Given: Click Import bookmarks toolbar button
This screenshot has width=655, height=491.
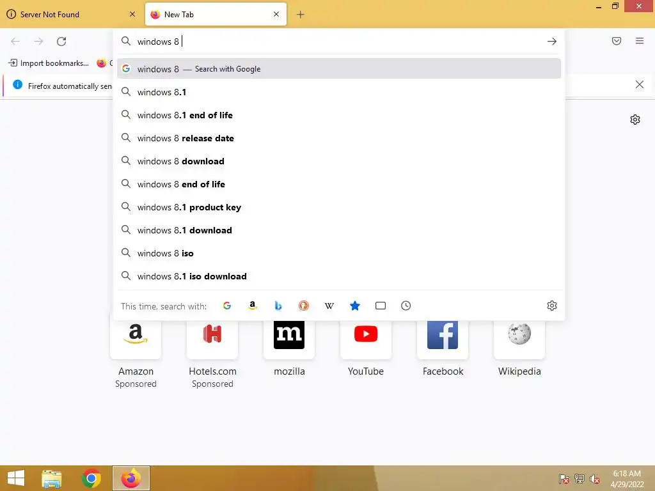Looking at the screenshot, I should point(49,63).
